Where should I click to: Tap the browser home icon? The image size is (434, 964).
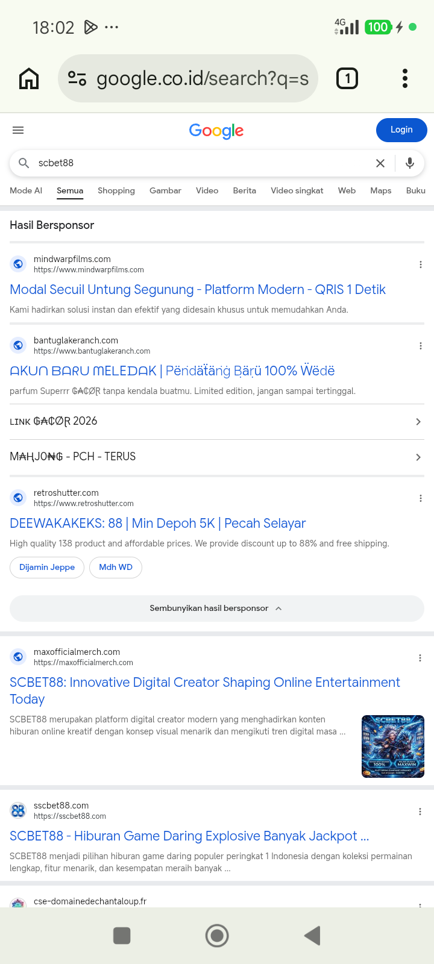(x=29, y=78)
